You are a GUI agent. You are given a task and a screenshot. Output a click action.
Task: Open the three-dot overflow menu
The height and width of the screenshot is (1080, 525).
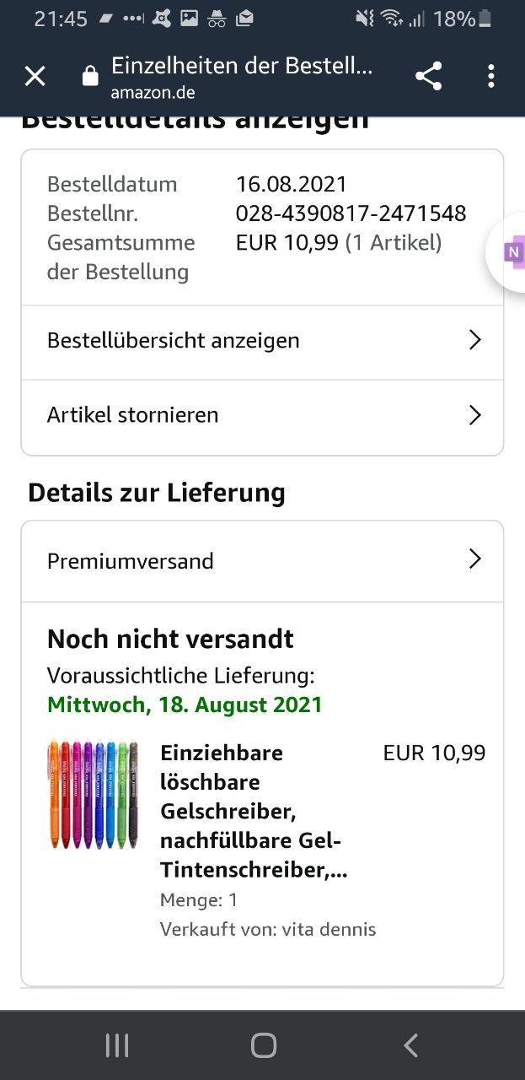point(490,77)
